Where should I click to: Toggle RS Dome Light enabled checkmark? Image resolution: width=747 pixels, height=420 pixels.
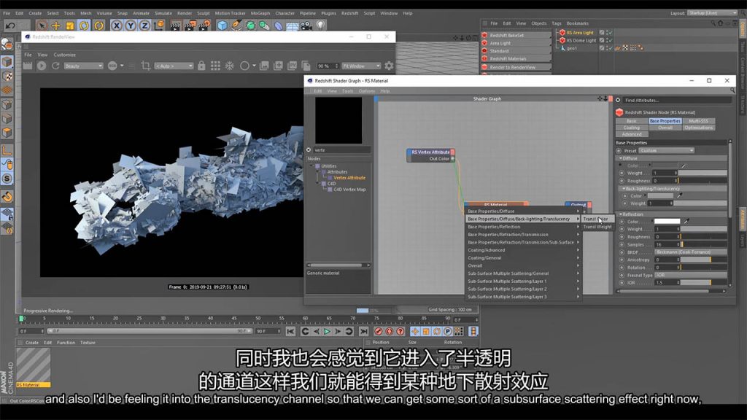pos(609,41)
